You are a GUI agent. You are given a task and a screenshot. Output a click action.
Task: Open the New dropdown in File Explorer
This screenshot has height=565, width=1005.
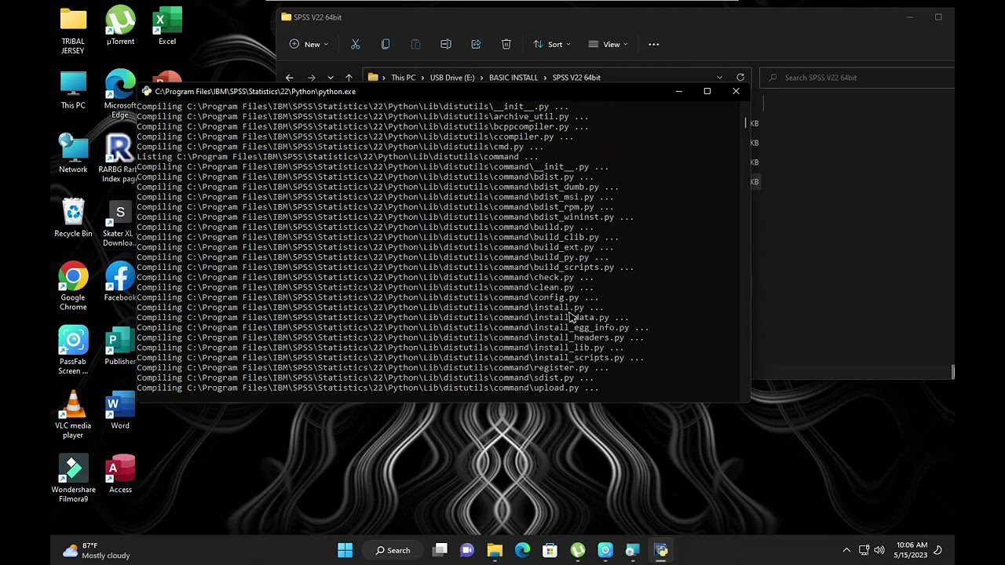pos(309,45)
